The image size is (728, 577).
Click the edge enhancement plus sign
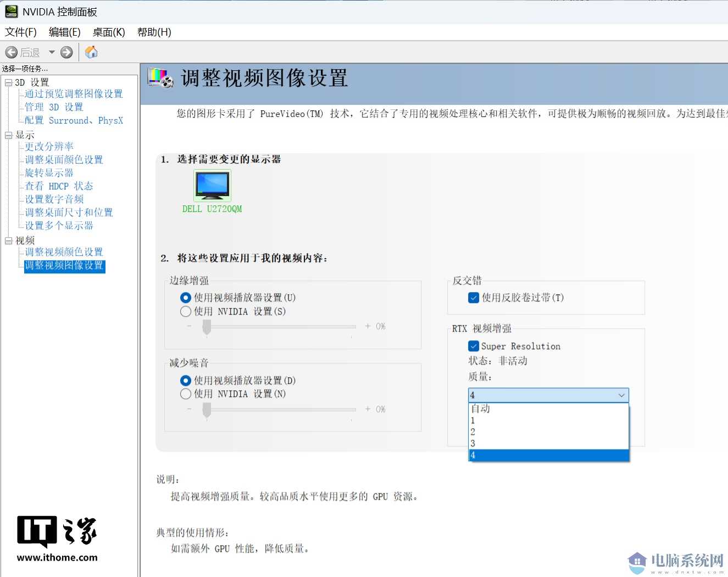[x=368, y=326]
